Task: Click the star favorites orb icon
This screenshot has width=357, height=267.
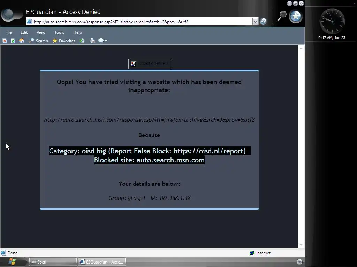Action: click(x=296, y=16)
